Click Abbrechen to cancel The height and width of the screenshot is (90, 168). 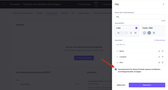[x=121, y=85]
